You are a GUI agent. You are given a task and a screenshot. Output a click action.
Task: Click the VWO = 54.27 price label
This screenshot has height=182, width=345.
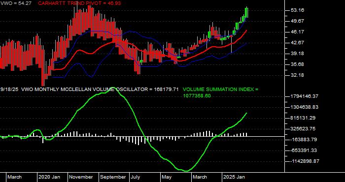click(17, 3)
